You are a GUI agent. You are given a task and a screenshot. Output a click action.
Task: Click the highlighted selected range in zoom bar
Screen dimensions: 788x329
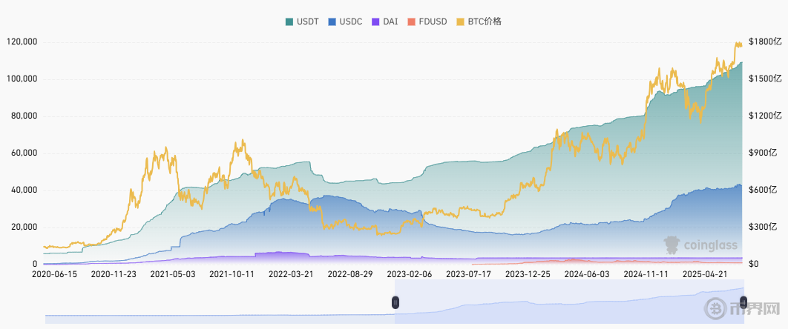pos(564,304)
